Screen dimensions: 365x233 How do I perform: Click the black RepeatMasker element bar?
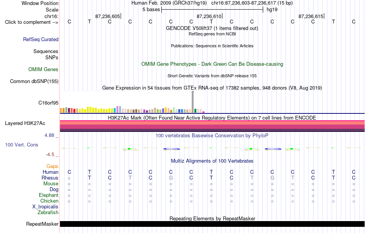coord(212,224)
